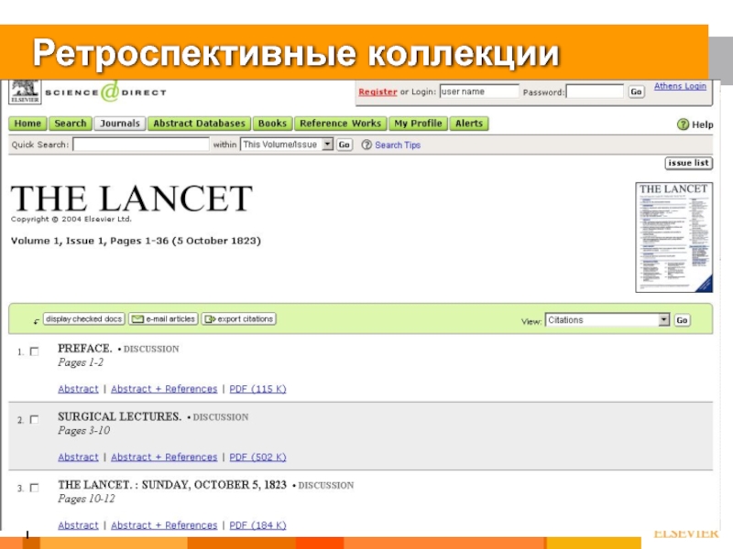Screen dimensions: 733x549
Task: Open Abstract link for PREFACE
Action: (78, 389)
